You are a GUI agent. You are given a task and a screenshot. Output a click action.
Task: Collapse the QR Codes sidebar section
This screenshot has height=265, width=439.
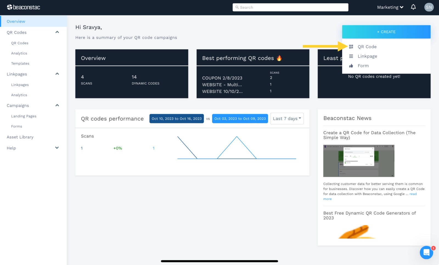click(x=57, y=32)
